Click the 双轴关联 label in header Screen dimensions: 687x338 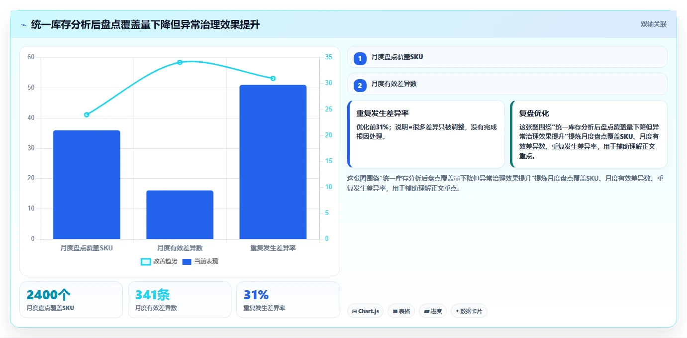click(653, 24)
